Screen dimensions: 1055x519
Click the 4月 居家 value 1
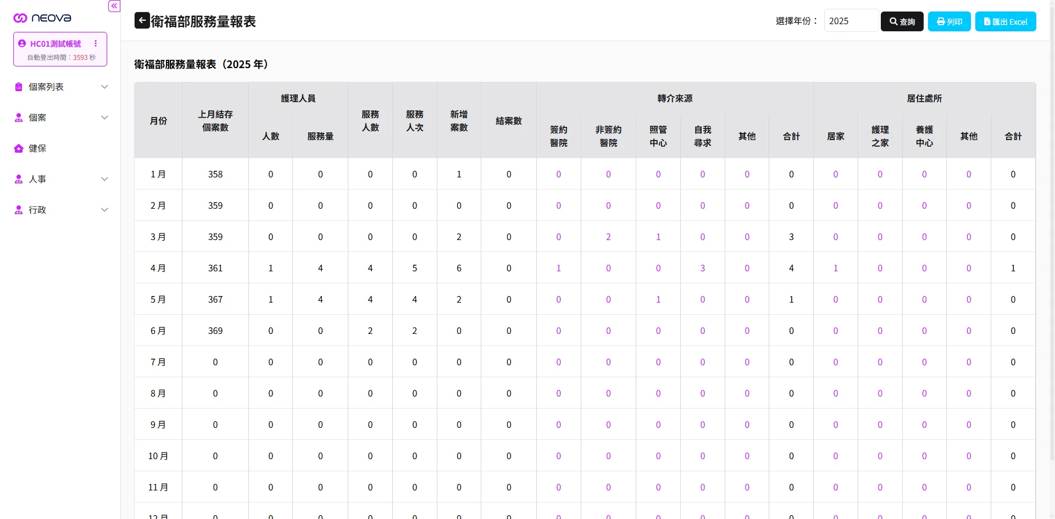tap(836, 268)
